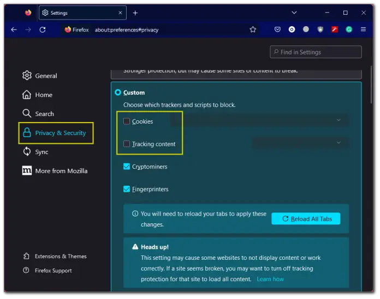Screen dimensions: 380x299
Task: Click the Mozilla m logo icon
Action: (27, 170)
